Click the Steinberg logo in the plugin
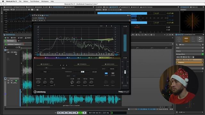 tap(40, 92)
